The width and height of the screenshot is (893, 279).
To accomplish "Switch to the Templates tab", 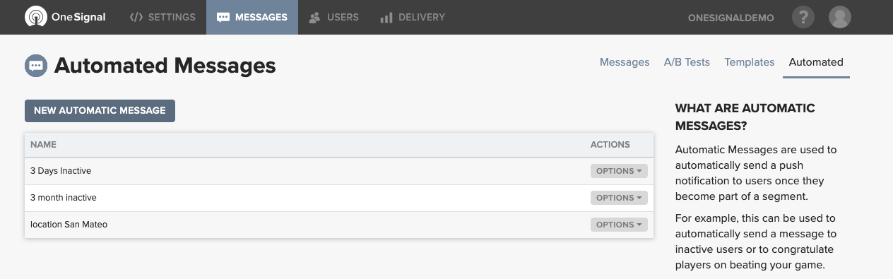I will 750,62.
